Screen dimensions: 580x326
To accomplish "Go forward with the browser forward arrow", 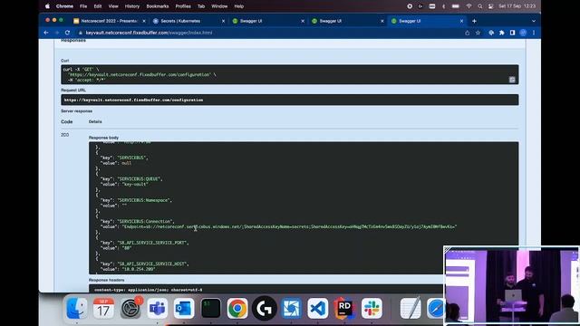I will 56,33.
